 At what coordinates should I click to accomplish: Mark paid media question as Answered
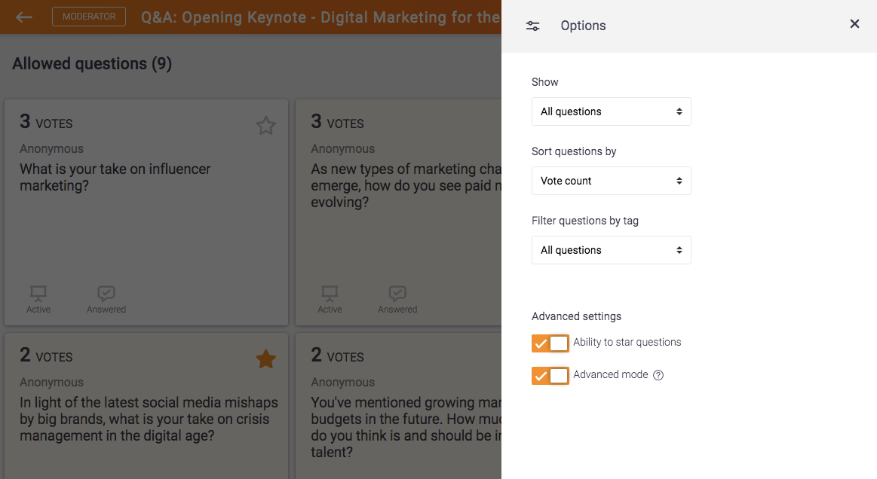pyautogui.click(x=397, y=299)
